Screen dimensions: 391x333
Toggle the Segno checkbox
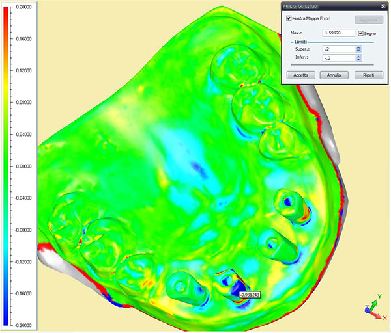(x=360, y=33)
